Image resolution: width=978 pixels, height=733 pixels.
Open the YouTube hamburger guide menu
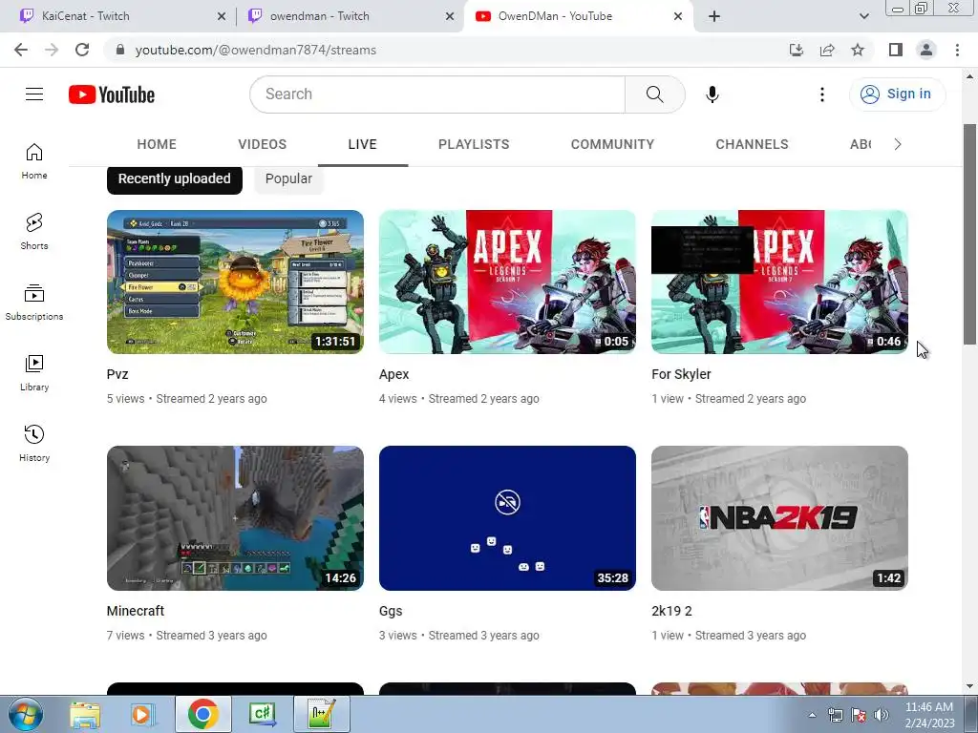point(34,94)
